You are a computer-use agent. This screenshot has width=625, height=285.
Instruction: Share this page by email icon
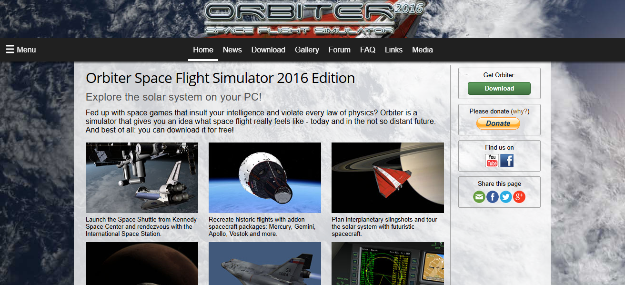pyautogui.click(x=479, y=197)
